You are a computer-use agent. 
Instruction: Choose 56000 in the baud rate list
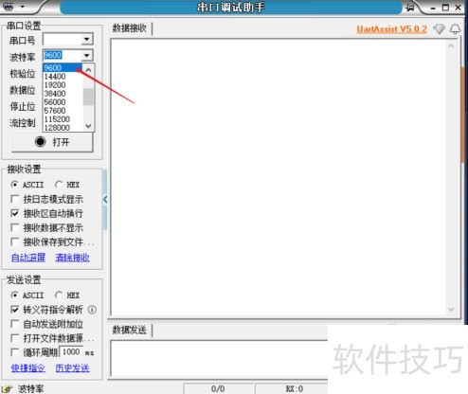(x=63, y=102)
